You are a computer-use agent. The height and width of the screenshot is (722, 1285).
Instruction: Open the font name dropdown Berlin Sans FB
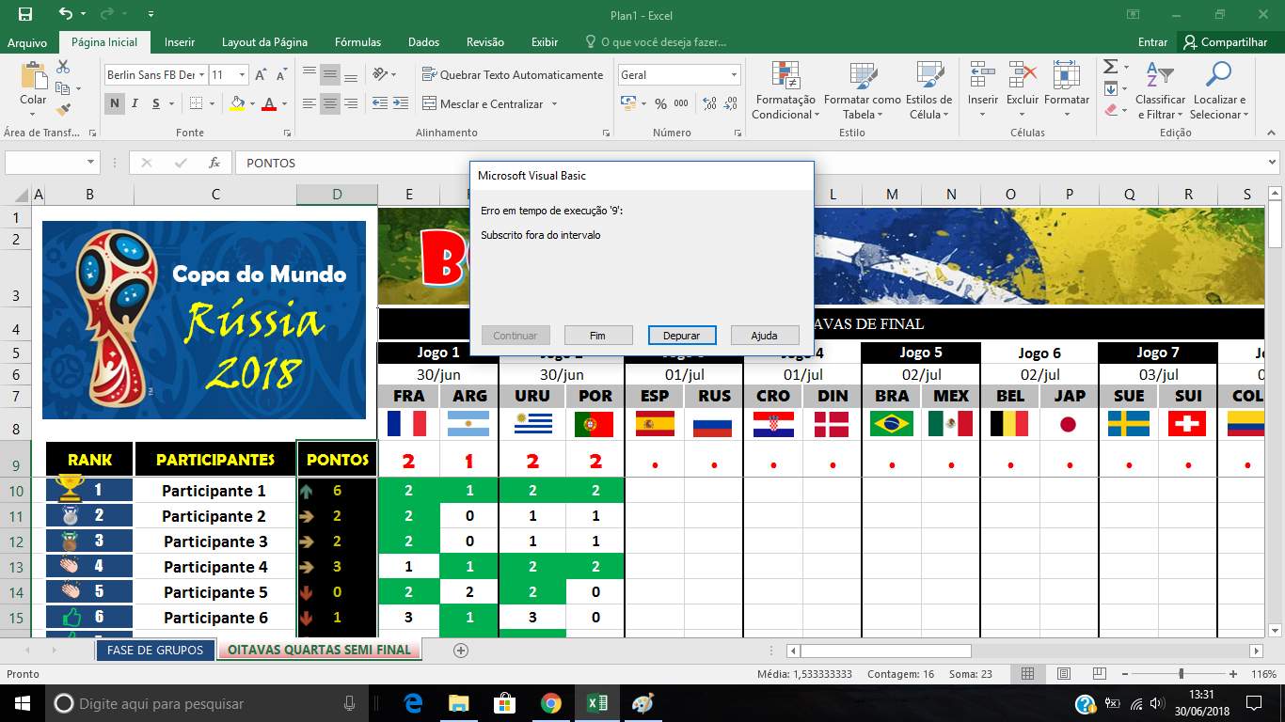201,75
